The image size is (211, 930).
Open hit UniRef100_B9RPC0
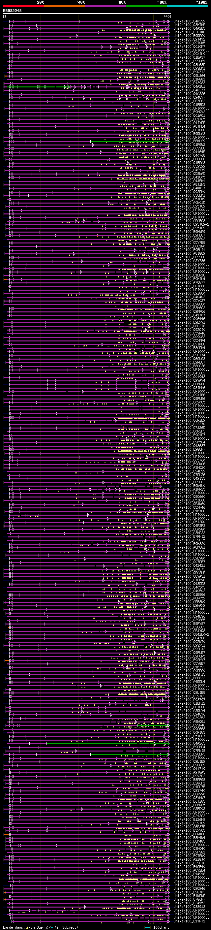(x=189, y=36)
